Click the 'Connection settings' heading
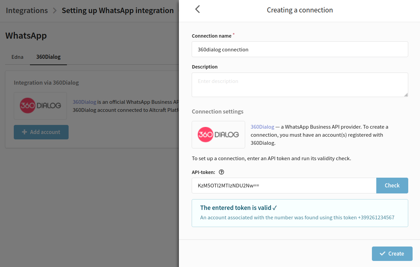The width and height of the screenshot is (420, 267). pyautogui.click(x=218, y=112)
